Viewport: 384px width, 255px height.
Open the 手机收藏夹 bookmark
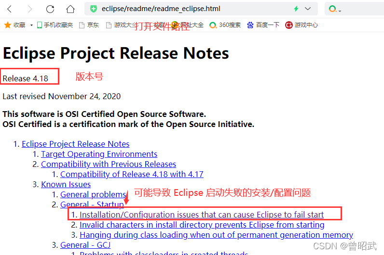(x=55, y=25)
